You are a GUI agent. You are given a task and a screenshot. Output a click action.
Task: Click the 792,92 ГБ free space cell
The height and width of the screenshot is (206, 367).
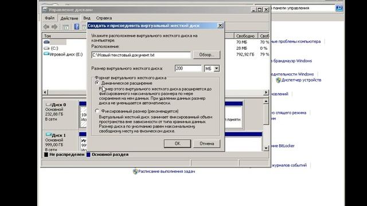[245, 54]
